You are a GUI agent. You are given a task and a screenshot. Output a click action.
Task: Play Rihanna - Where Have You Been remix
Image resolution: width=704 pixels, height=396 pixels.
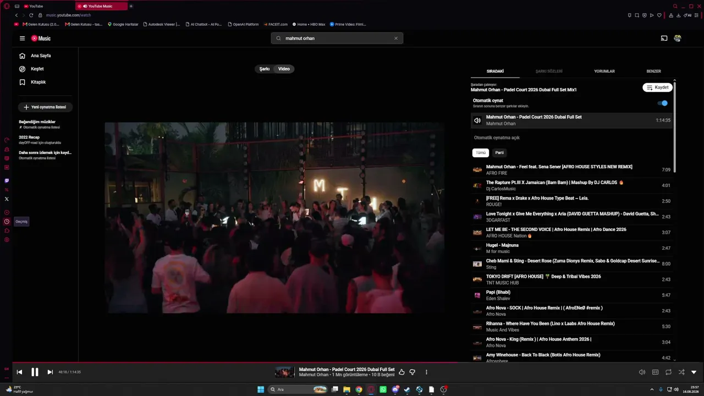pyautogui.click(x=571, y=327)
